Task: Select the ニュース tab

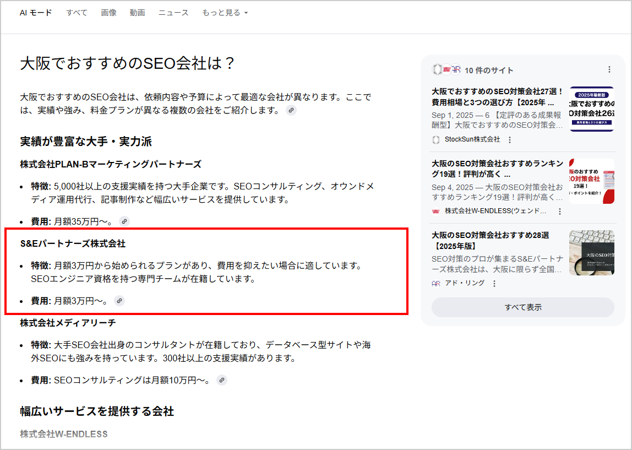Action: (173, 13)
